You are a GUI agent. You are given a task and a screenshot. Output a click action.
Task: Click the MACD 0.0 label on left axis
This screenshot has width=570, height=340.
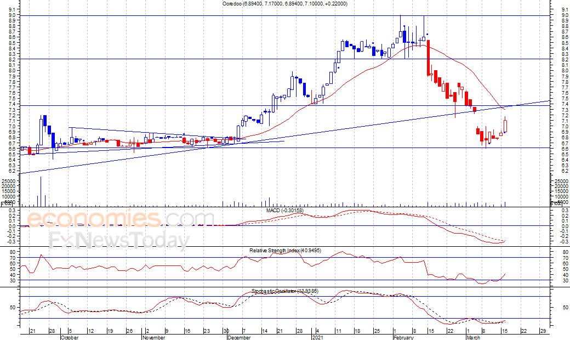point(12,226)
